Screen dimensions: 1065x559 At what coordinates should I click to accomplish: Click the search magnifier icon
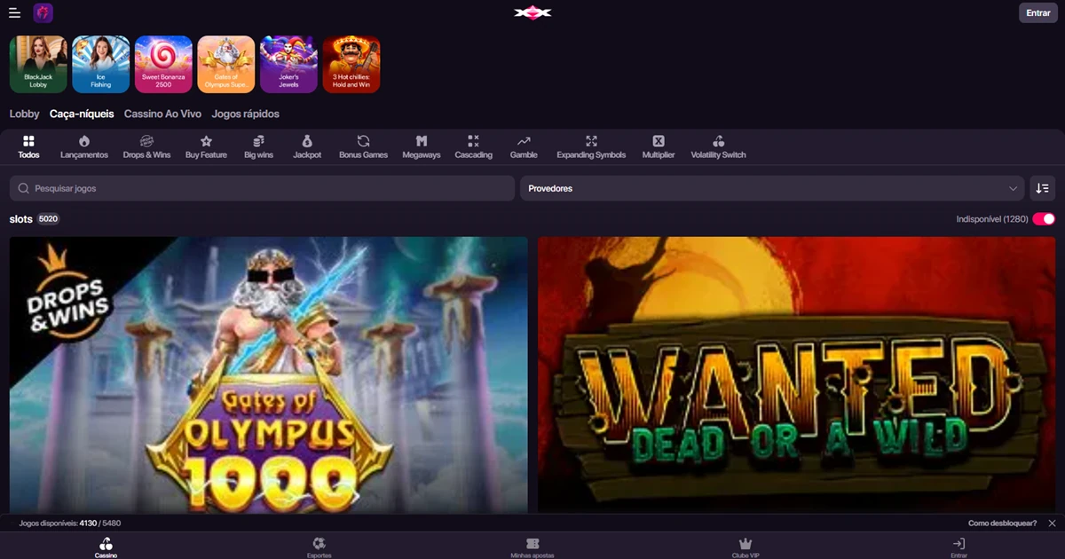pos(24,188)
